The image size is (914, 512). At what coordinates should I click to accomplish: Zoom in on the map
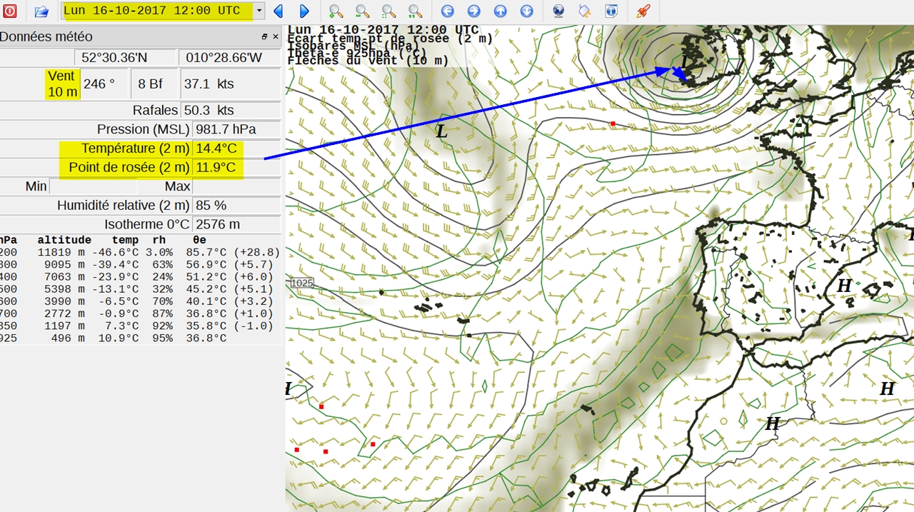click(x=336, y=11)
